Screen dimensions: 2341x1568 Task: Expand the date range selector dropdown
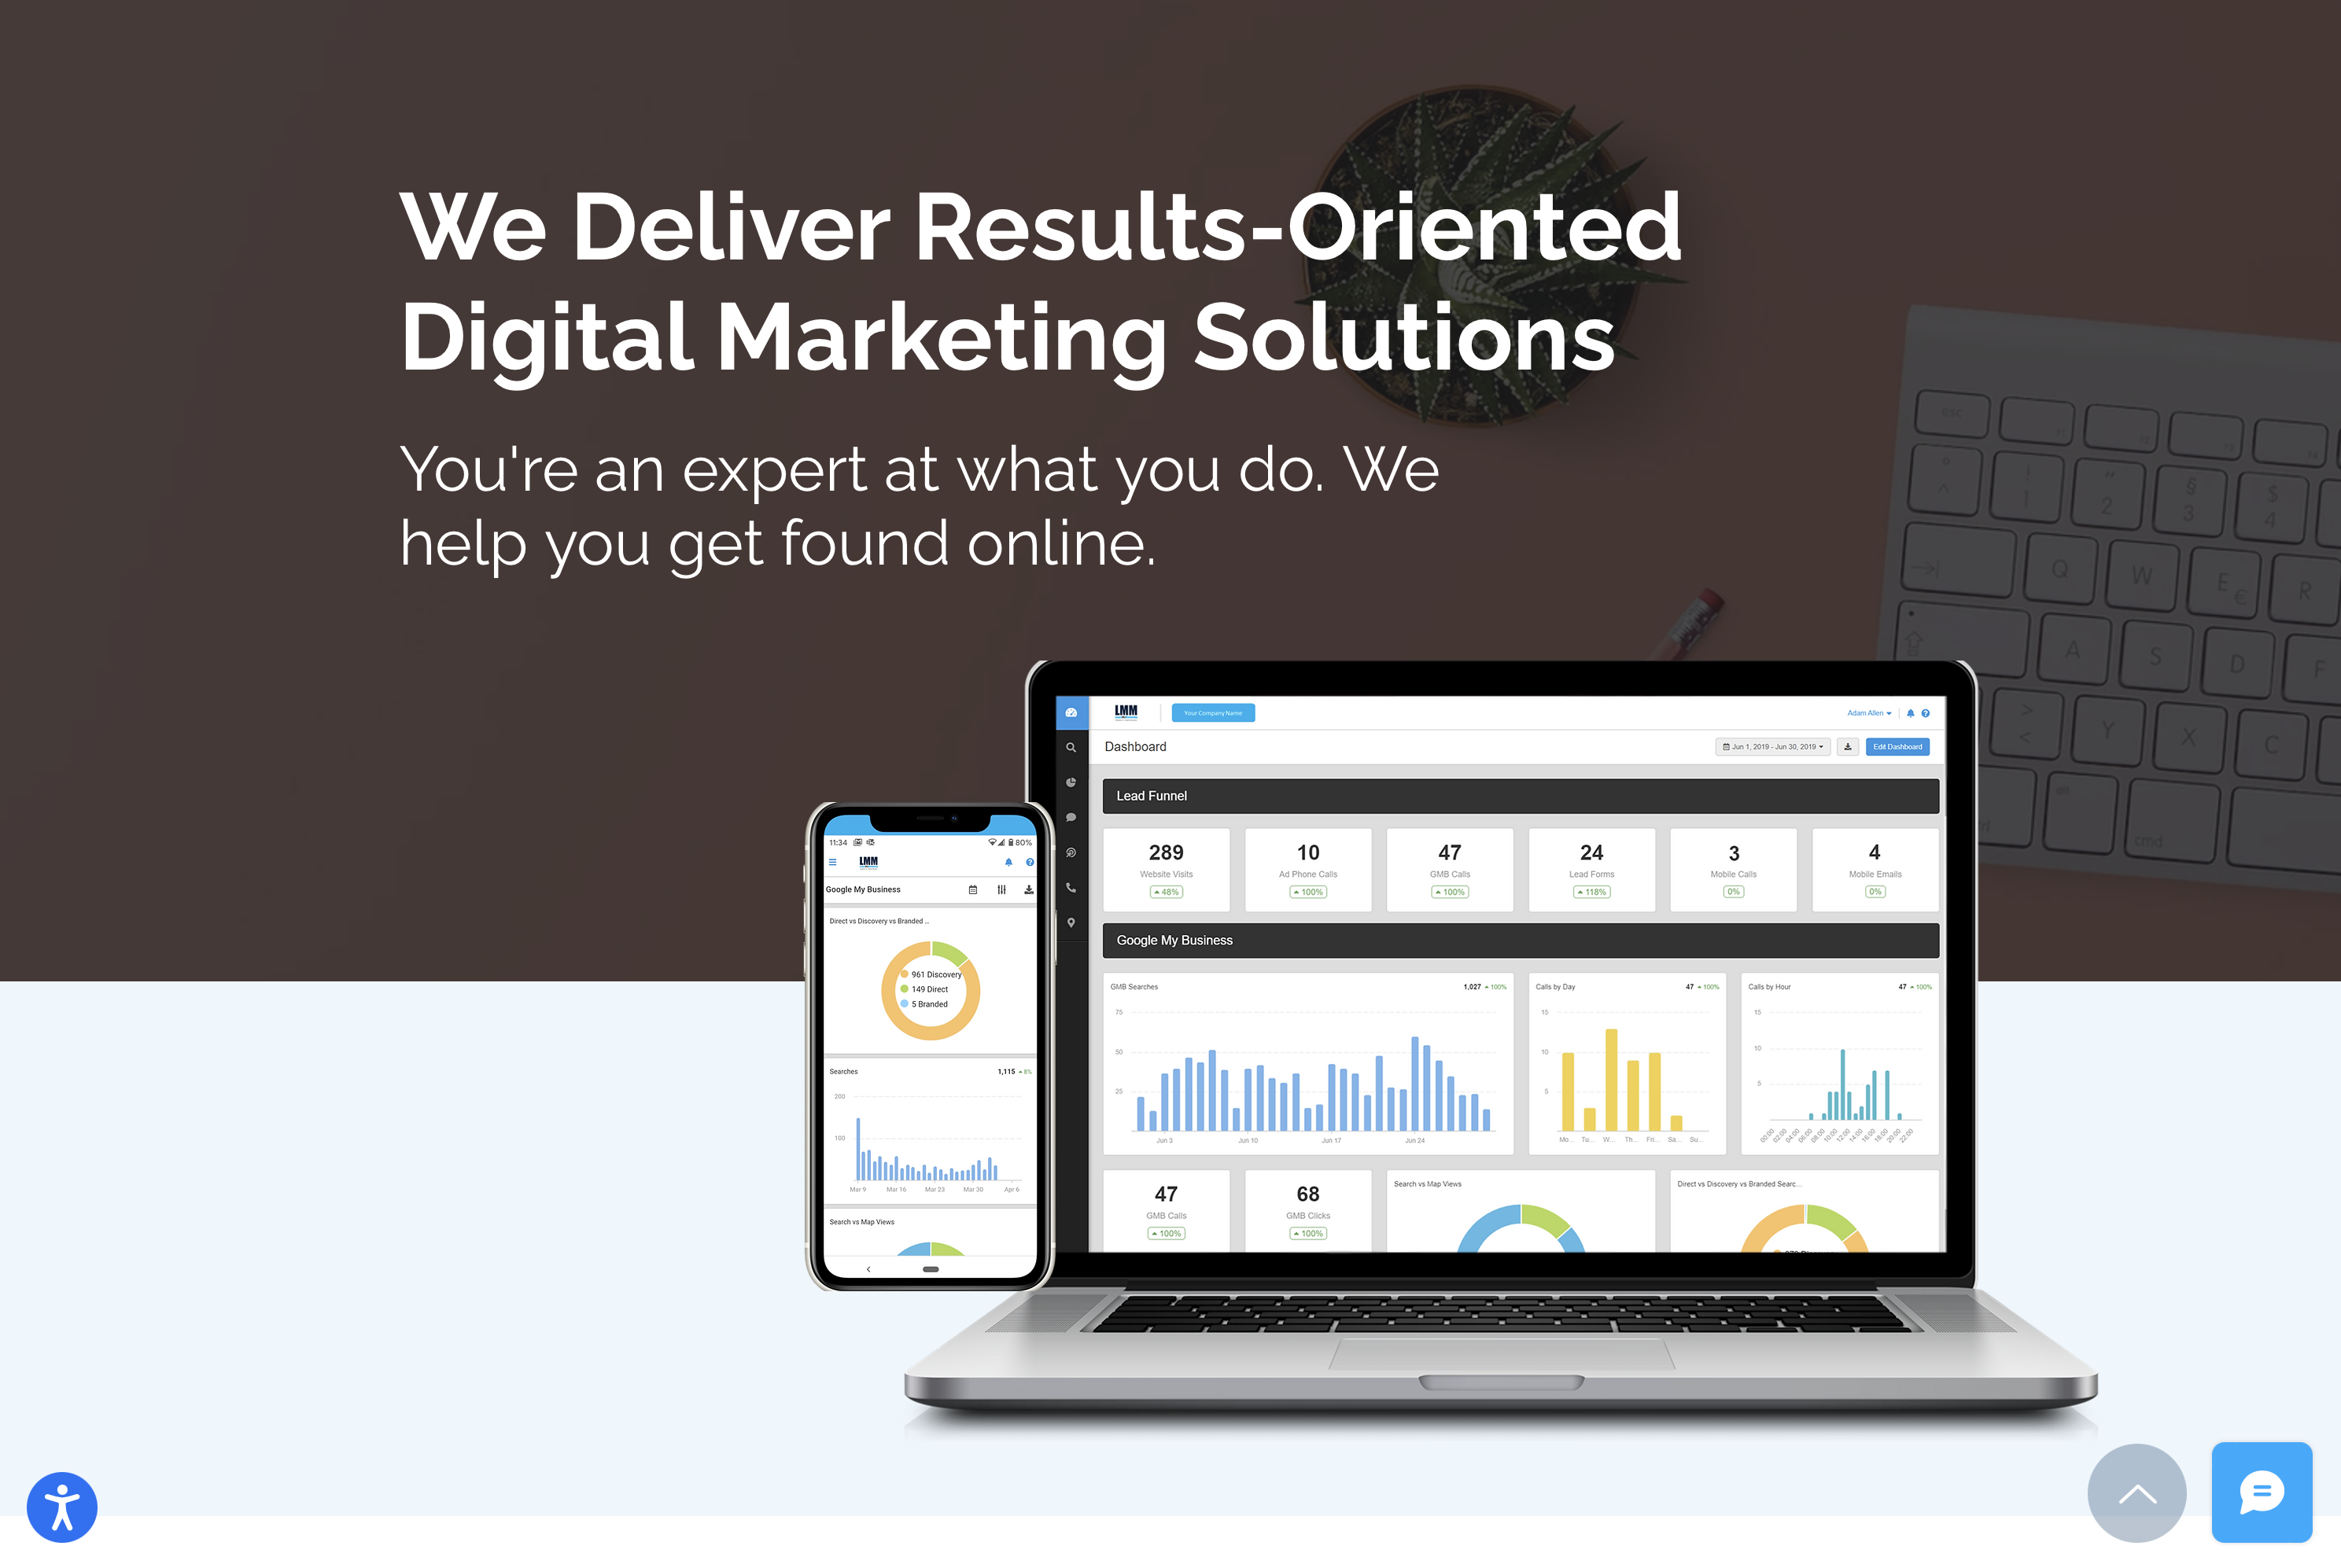(1767, 747)
